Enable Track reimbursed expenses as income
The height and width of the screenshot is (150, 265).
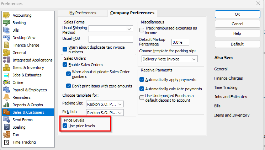pyautogui.click(x=142, y=30)
